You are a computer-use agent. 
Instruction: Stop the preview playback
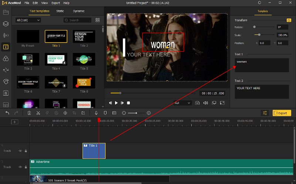(128, 103)
